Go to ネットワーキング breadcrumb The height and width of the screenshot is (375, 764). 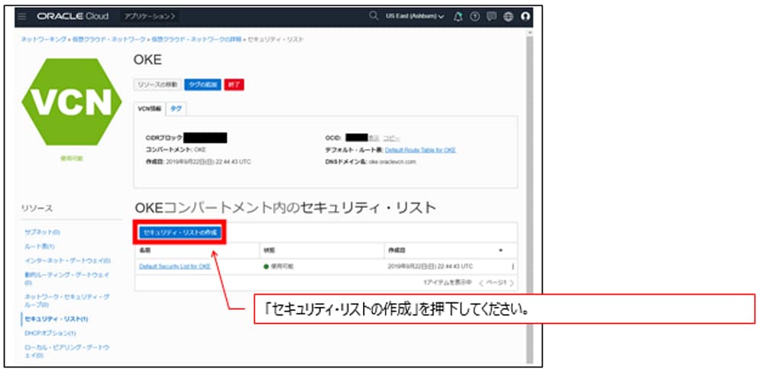click(x=44, y=39)
